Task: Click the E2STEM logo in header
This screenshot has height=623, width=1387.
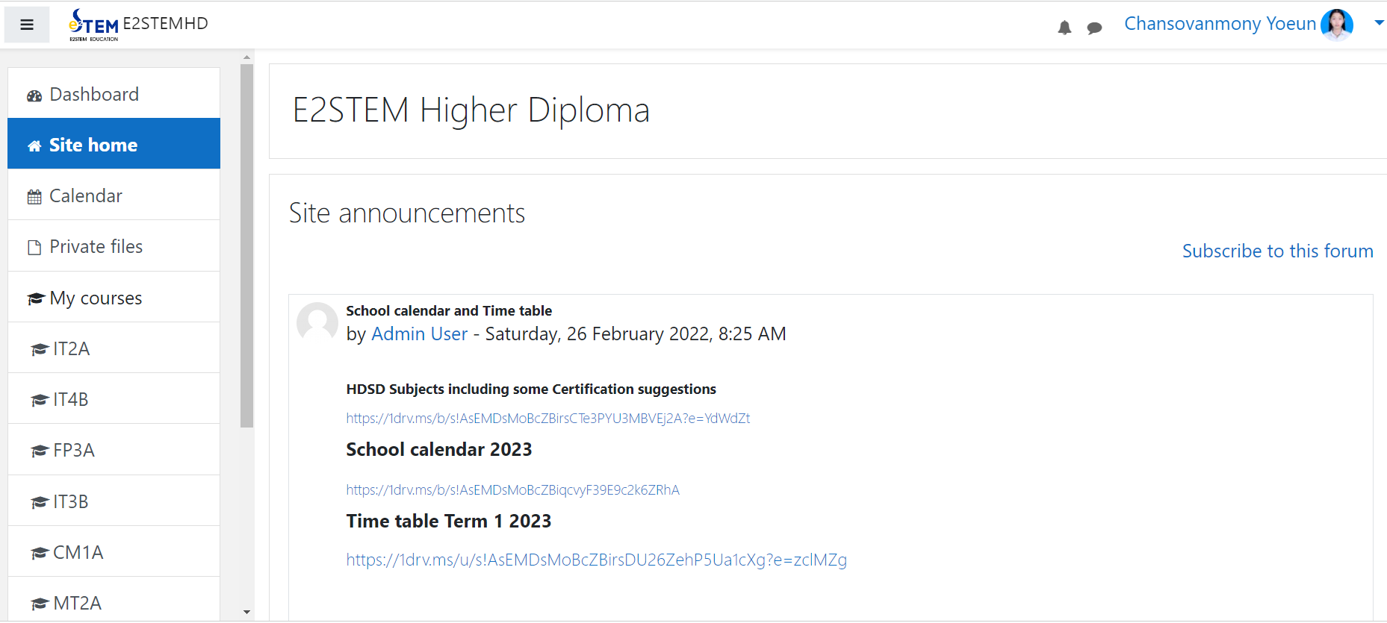Action: click(x=94, y=25)
